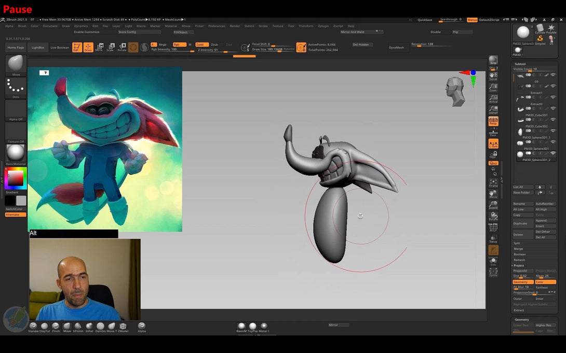Image resolution: width=566 pixels, height=353 pixels.
Task: Expand the Subtool palette header
Action: click(520, 64)
